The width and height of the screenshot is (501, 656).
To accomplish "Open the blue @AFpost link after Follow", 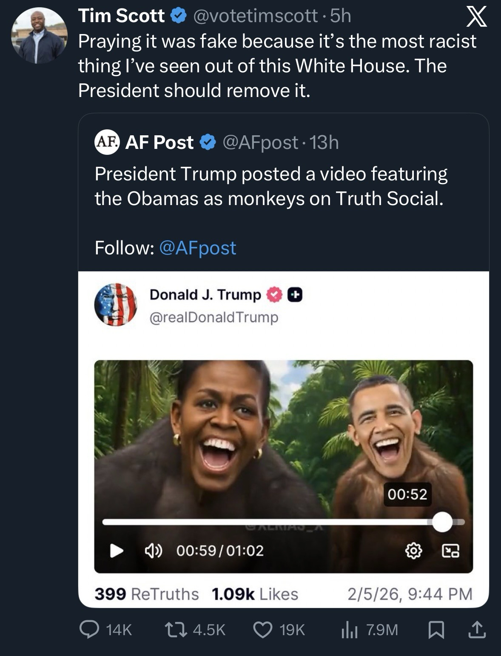I will pos(197,248).
